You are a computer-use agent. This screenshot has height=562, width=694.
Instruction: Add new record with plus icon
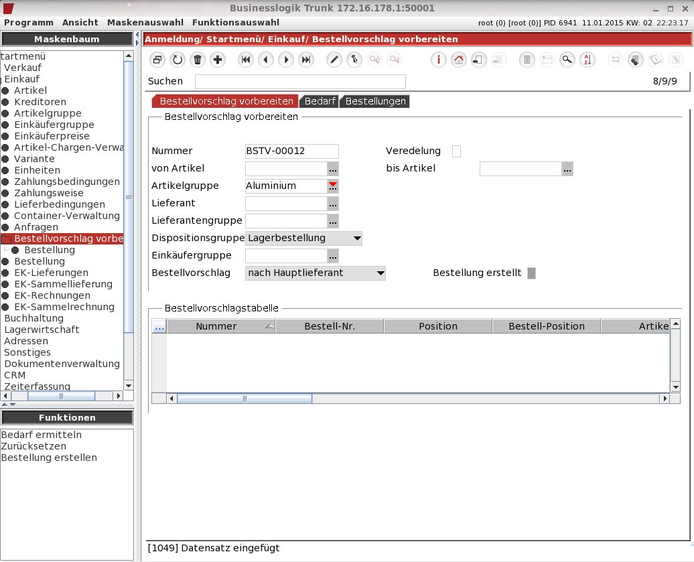217,60
